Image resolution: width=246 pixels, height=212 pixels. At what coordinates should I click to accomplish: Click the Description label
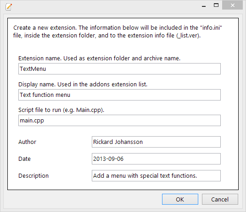34,176
